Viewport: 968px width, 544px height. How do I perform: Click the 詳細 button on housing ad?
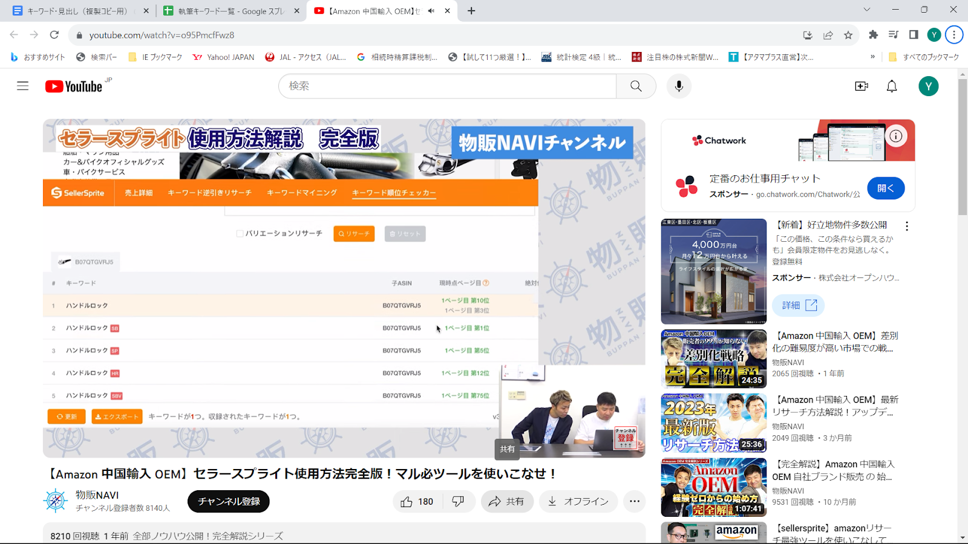(799, 305)
